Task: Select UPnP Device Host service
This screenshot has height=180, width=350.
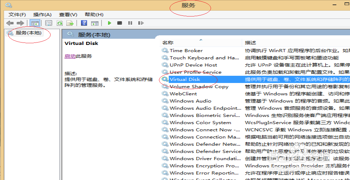Action: tap(193, 65)
